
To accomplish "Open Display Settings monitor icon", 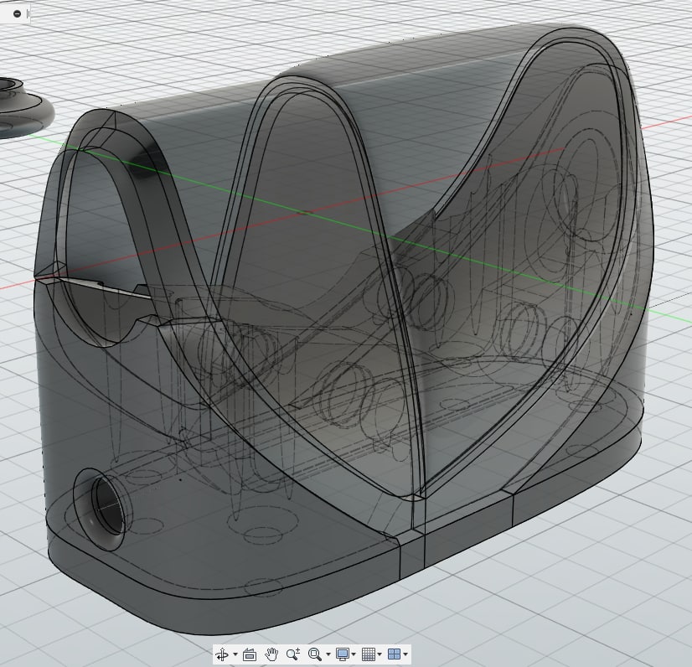I will tap(343, 654).
